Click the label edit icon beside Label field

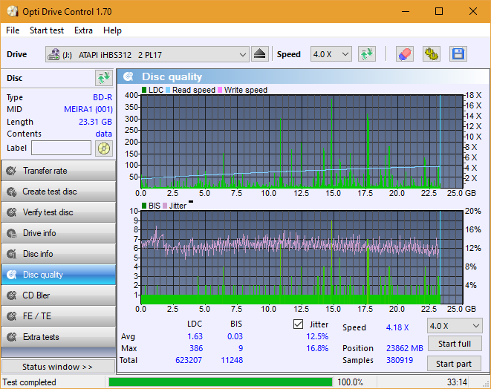pyautogui.click(x=103, y=148)
